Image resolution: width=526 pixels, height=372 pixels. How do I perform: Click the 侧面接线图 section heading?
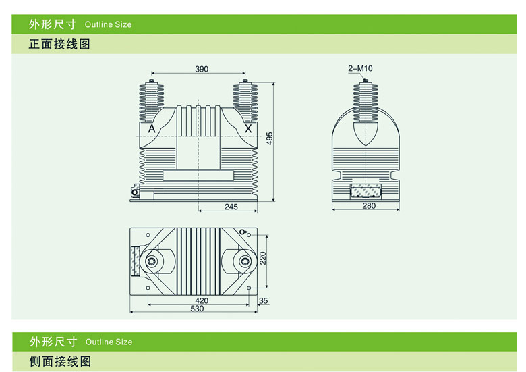60,361
